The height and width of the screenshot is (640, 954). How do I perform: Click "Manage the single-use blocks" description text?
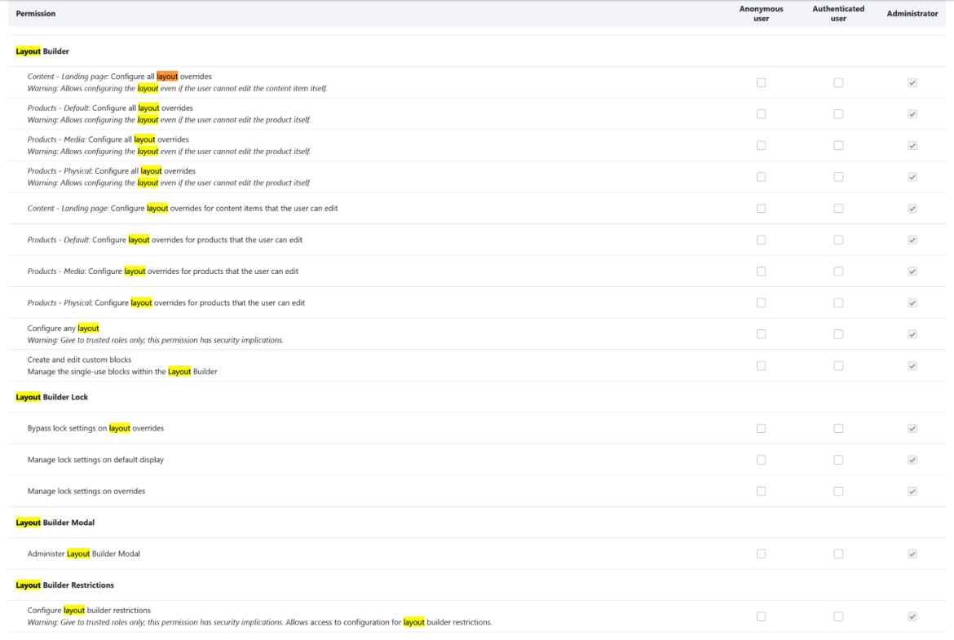click(122, 372)
